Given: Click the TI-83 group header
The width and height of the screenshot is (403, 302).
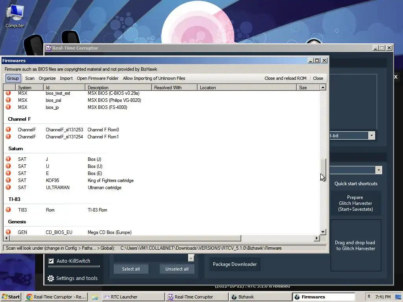Looking at the screenshot, I should point(14,199).
